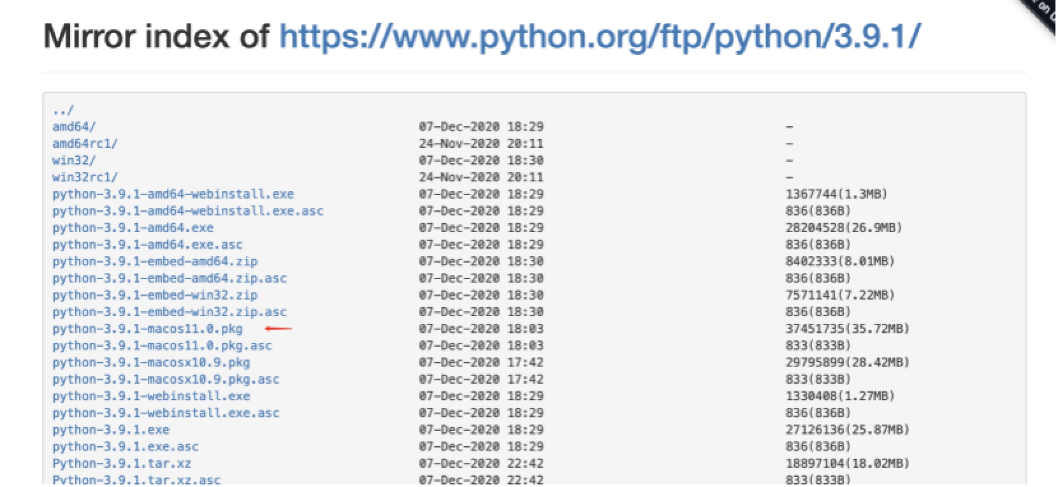
Task: Open python-3.9.1-macos11.0.pkg.asc signature
Action: [163, 345]
